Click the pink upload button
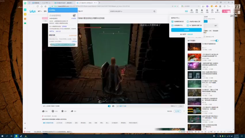 (x=226, y=11)
